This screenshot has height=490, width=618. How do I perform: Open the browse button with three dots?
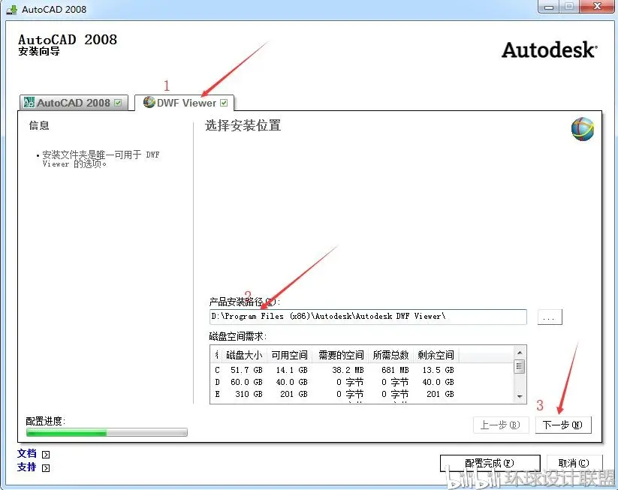(550, 317)
